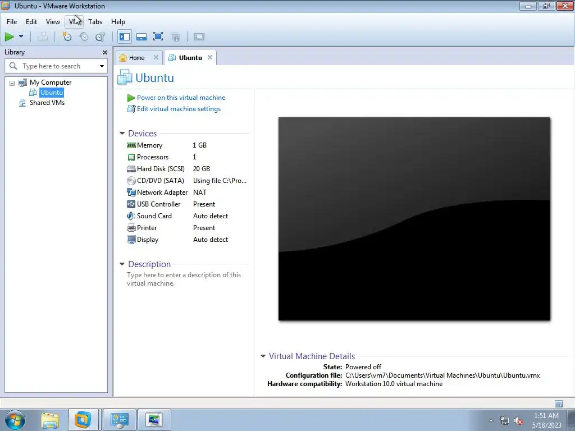Collapse the Devices section
The height and width of the screenshot is (431, 575).
[x=122, y=134]
